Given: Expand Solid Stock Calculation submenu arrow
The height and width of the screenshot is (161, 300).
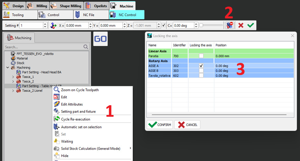Looking at the screenshot, I should pyautogui.click(x=130, y=149).
